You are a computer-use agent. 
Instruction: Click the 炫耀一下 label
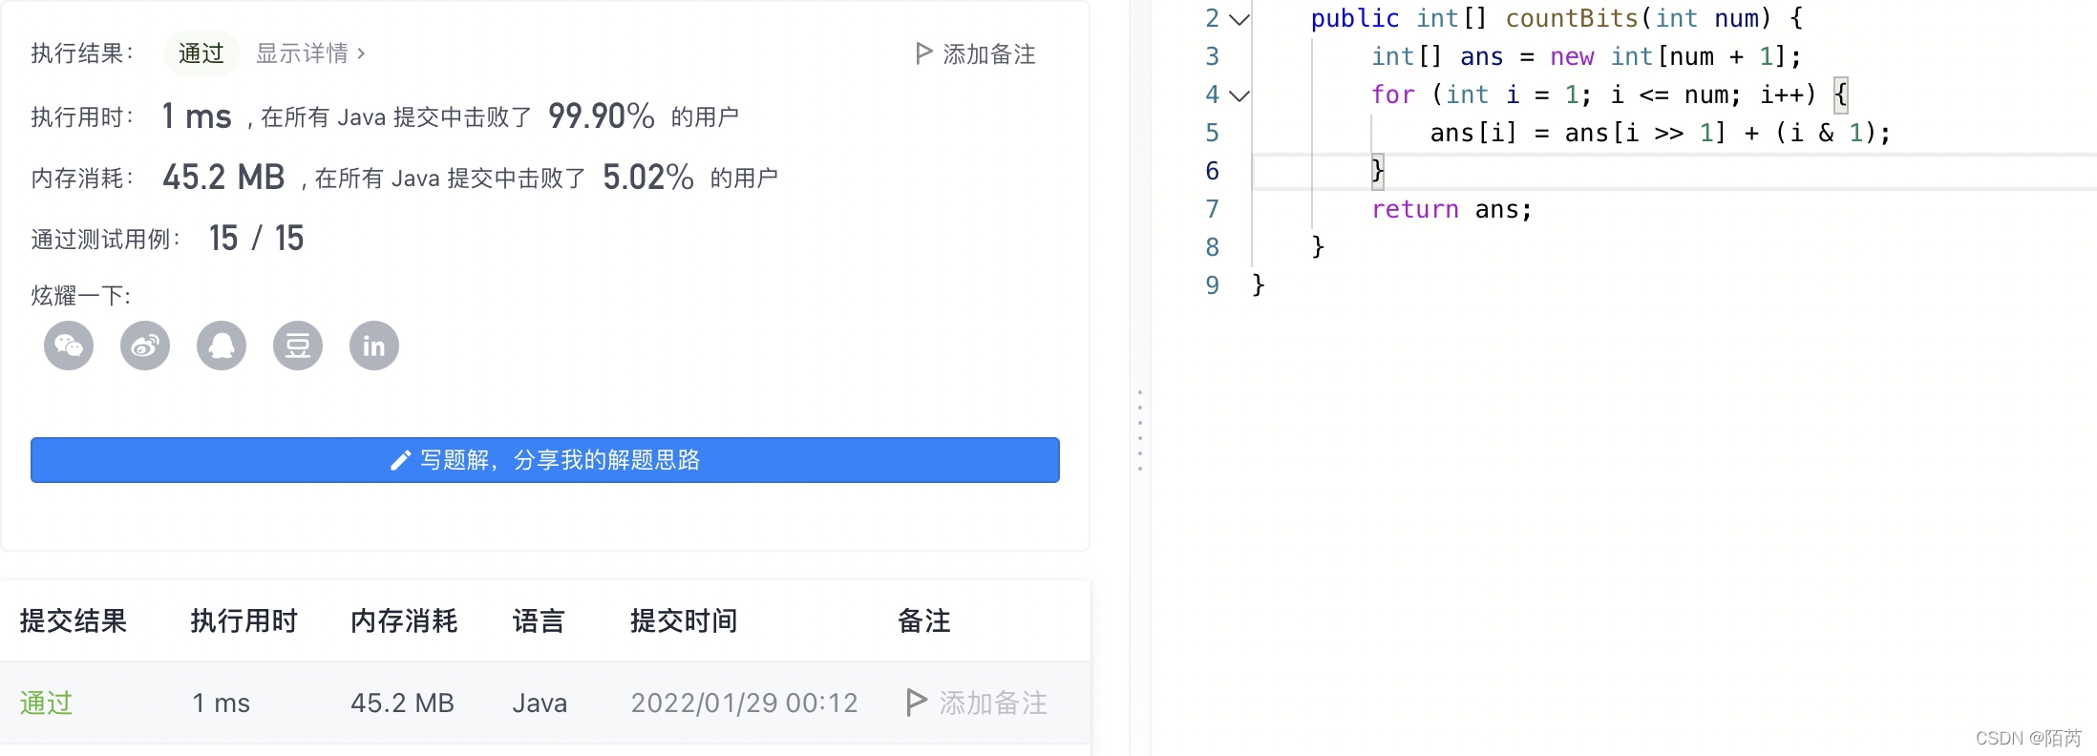coord(81,296)
